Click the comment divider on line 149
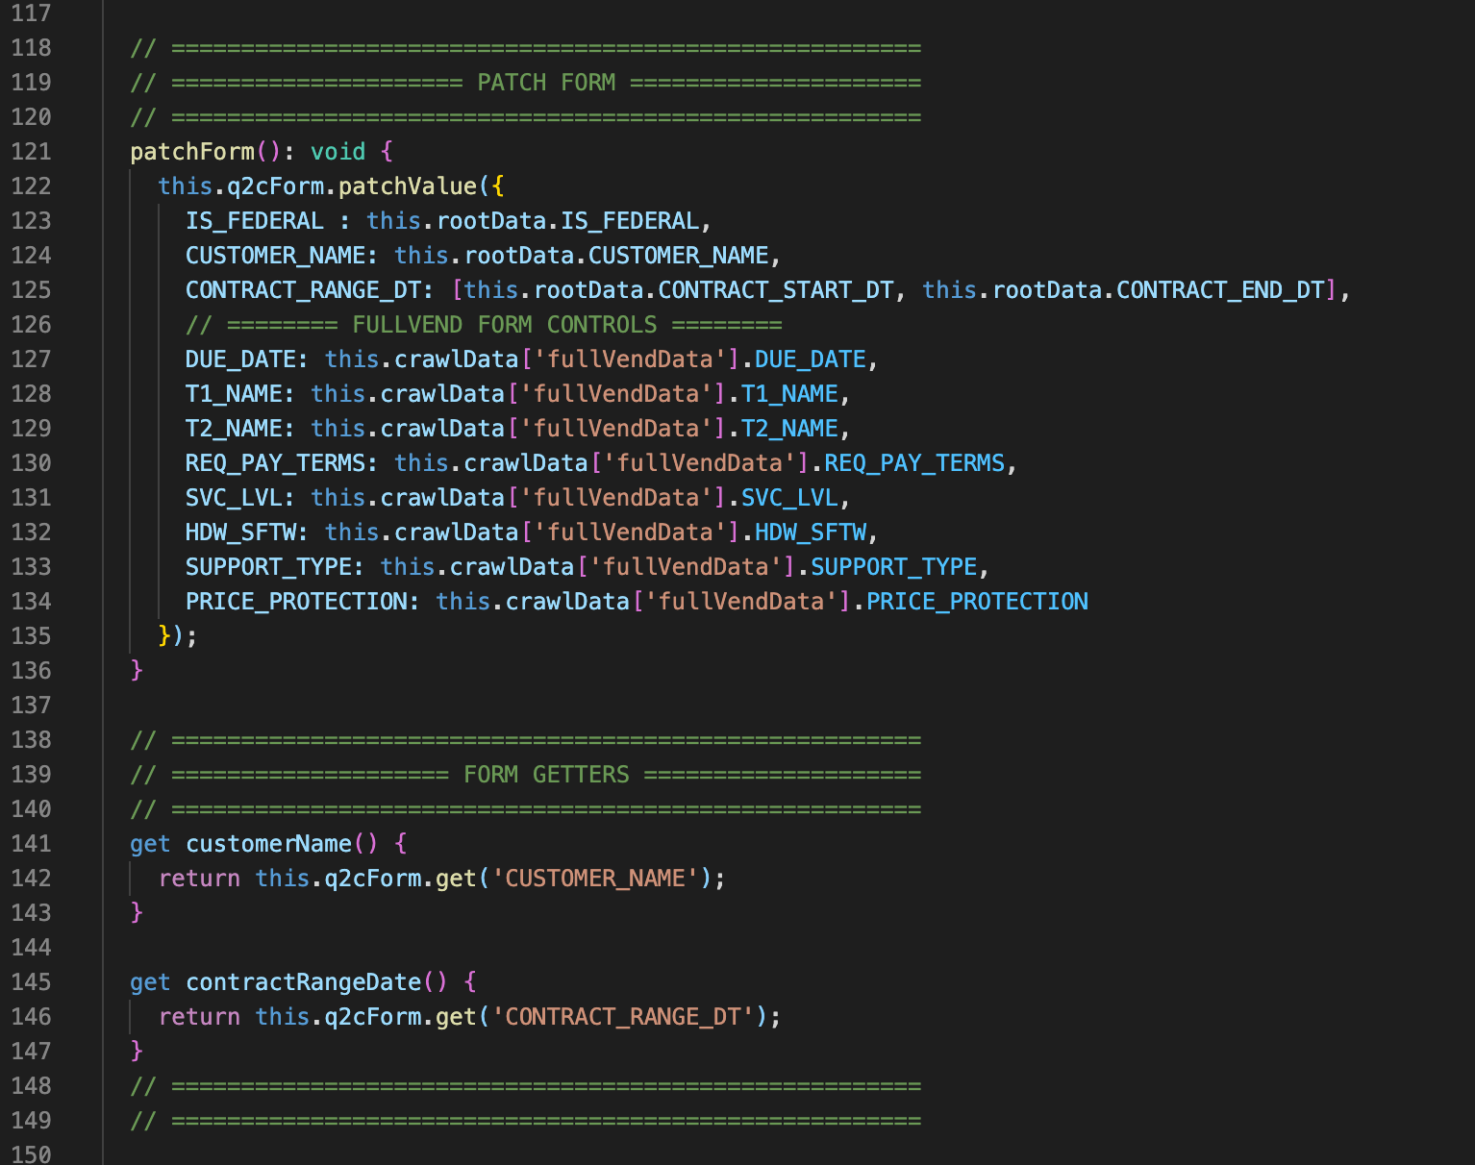The image size is (1475, 1165). click(x=526, y=1121)
